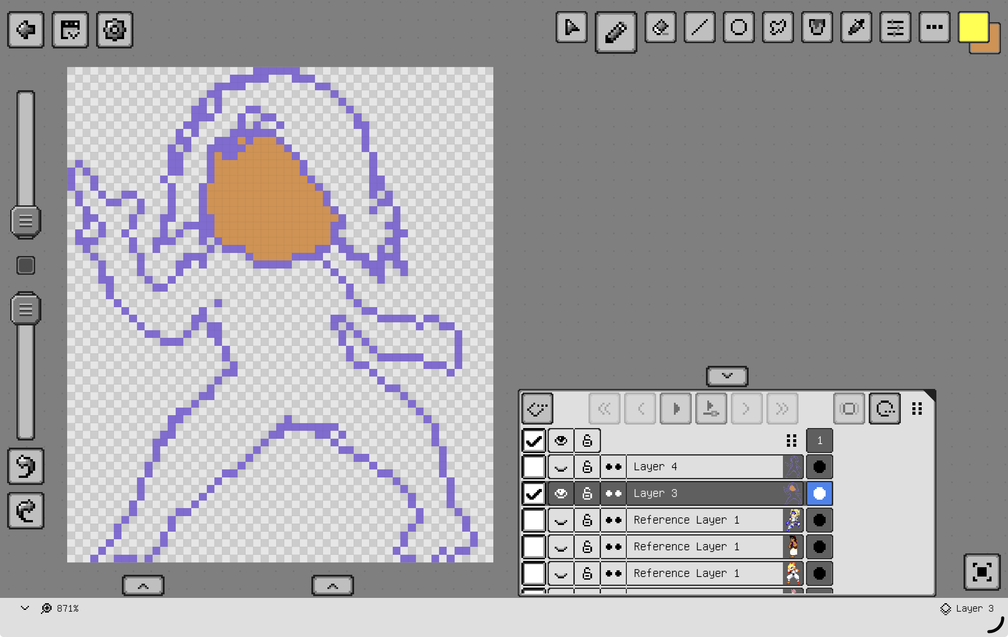1008x637 pixels.
Task: Collapse timeline panel with down chevron
Action: click(x=727, y=376)
